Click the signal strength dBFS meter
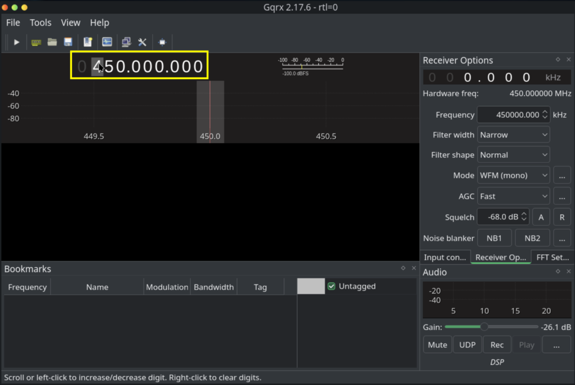 tap(312, 66)
